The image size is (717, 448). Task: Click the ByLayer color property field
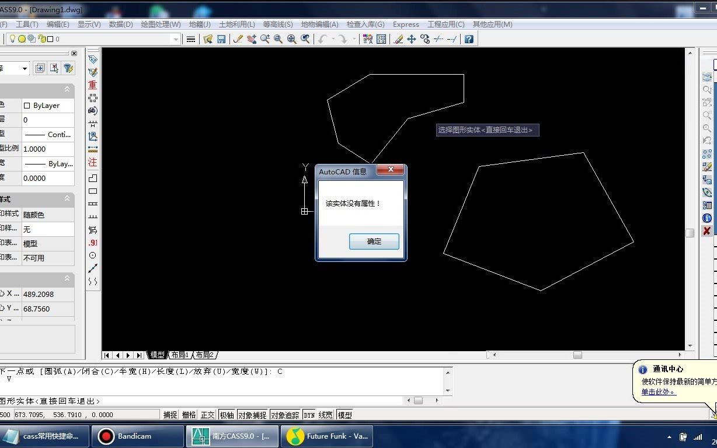pyautogui.click(x=48, y=106)
